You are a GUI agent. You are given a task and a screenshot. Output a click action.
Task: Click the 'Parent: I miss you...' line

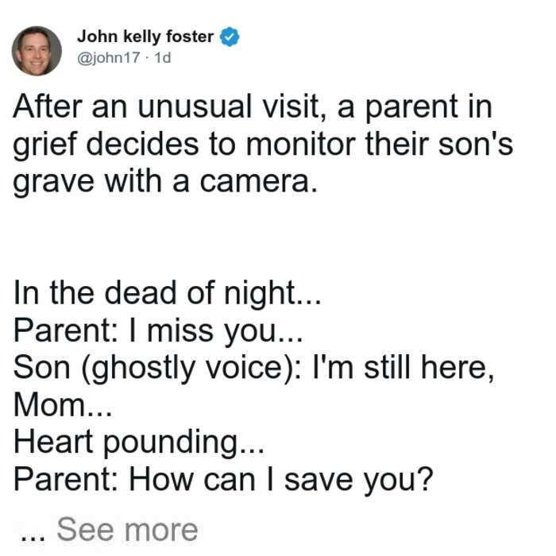(x=158, y=331)
